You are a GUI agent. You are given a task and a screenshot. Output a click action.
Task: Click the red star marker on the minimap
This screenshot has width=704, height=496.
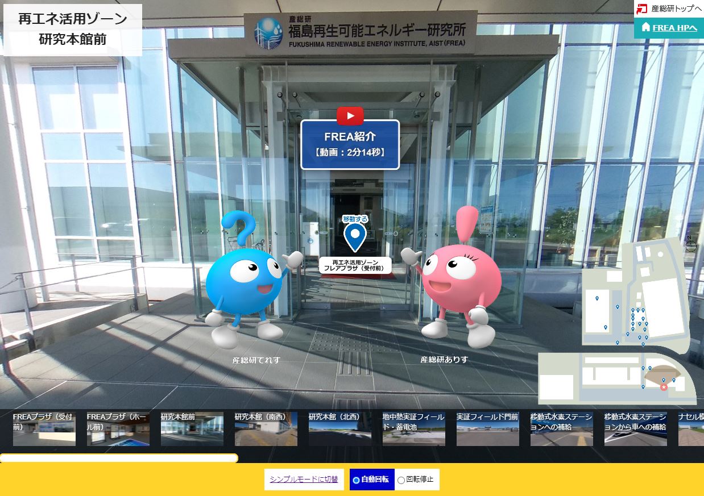coord(664,387)
